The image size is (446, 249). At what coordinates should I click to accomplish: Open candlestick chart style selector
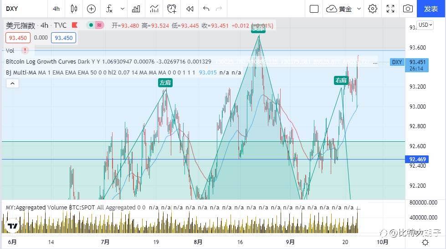click(74, 9)
